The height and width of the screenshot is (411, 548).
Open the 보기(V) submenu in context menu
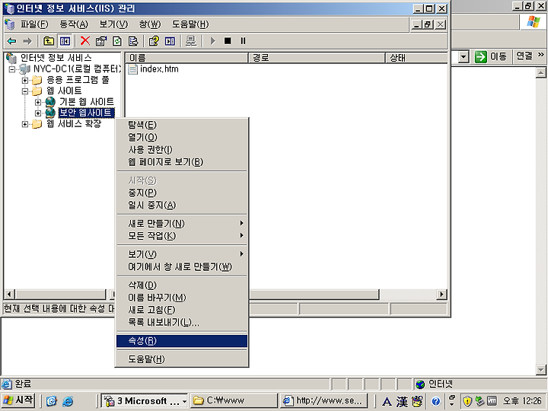[x=182, y=254]
